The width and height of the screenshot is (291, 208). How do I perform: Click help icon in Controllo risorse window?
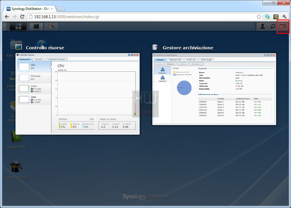(x=129, y=55)
